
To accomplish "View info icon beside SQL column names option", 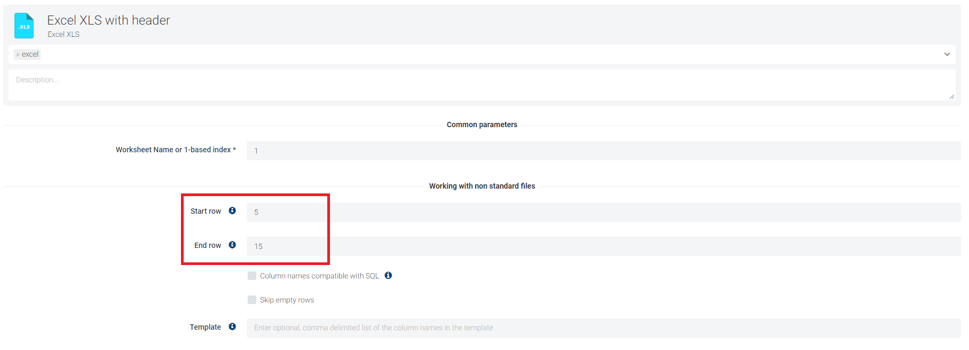I will pyautogui.click(x=388, y=276).
